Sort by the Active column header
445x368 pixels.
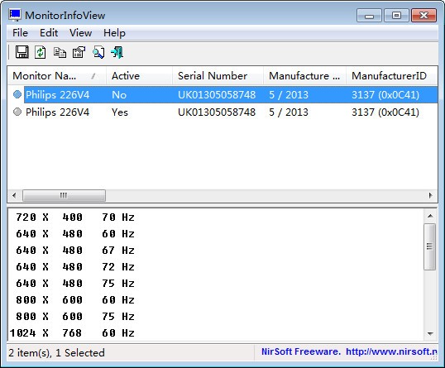click(x=139, y=76)
